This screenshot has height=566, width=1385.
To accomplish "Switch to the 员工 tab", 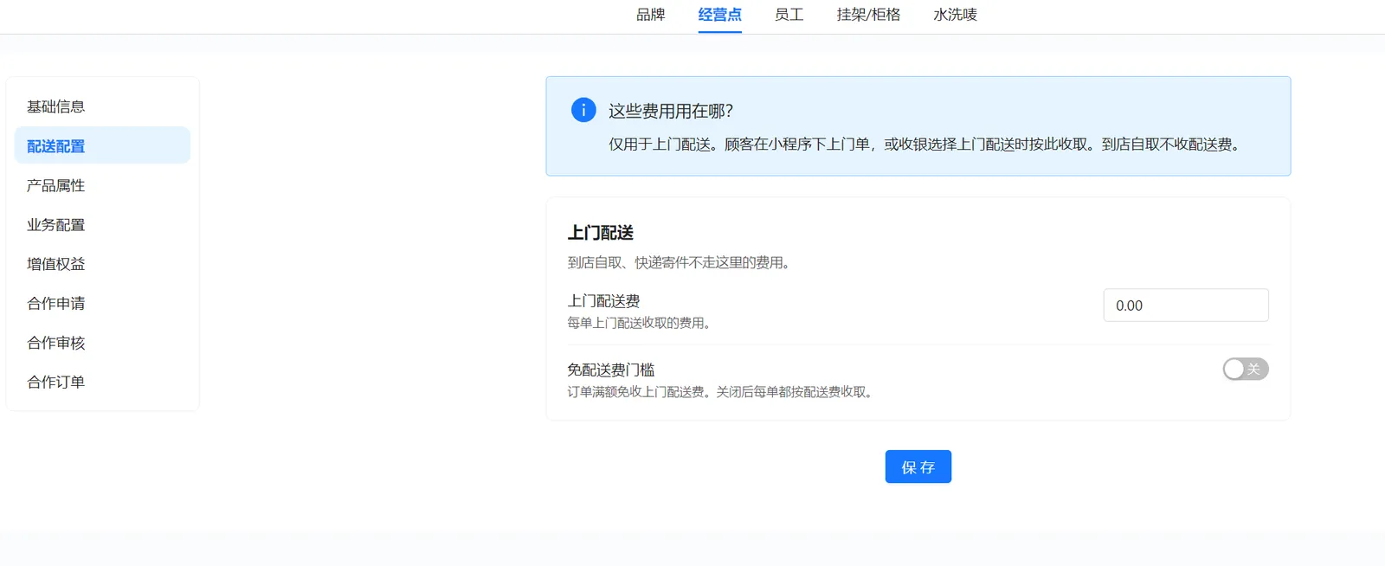I will click(789, 15).
